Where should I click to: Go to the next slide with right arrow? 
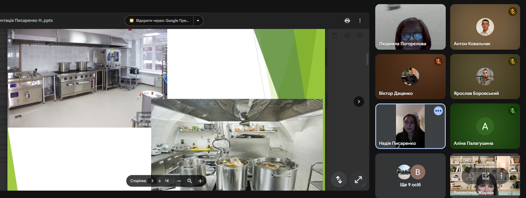(x=359, y=102)
